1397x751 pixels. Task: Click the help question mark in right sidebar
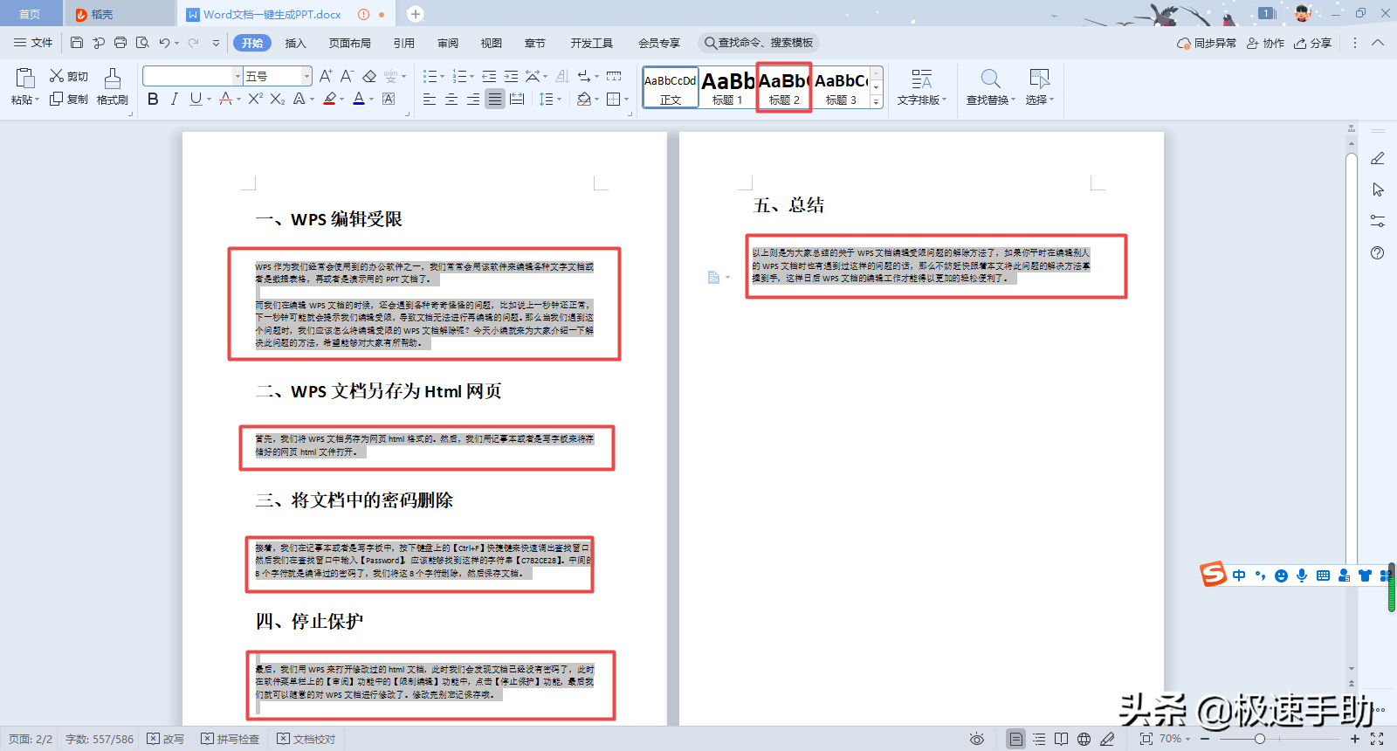coord(1378,252)
